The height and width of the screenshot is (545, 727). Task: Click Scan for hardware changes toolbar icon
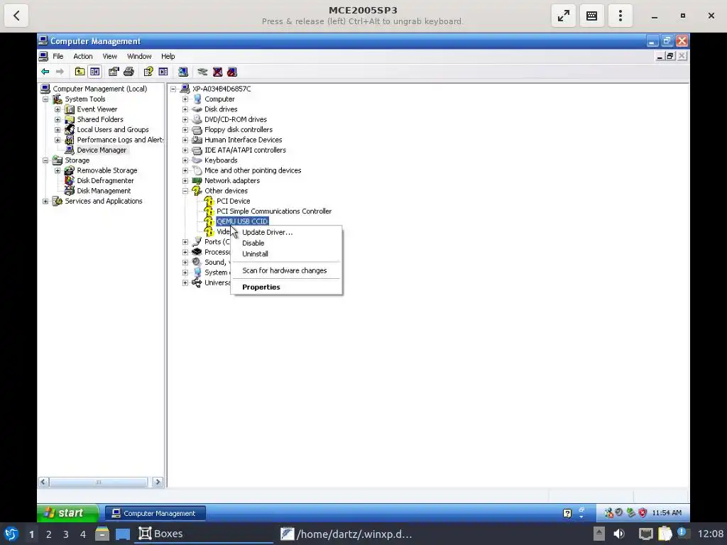[183, 72]
